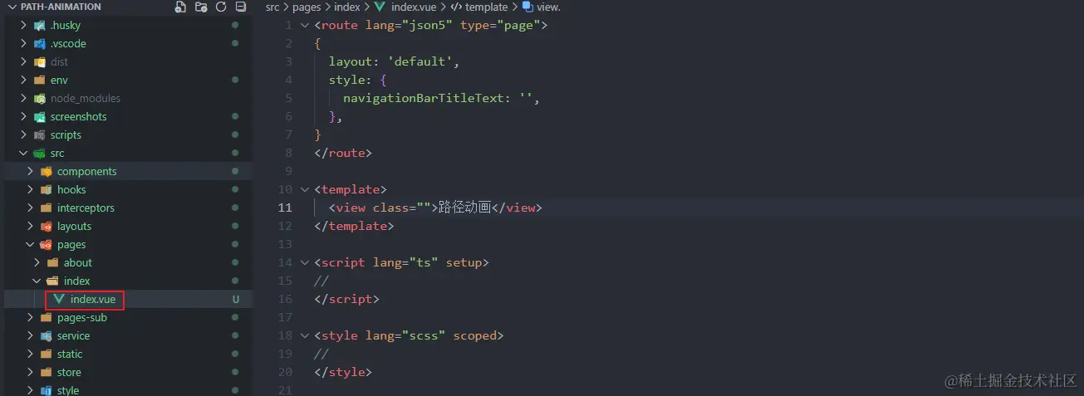The width and height of the screenshot is (1084, 396).
Task: Click the store folder icon
Action: pyautogui.click(x=46, y=372)
